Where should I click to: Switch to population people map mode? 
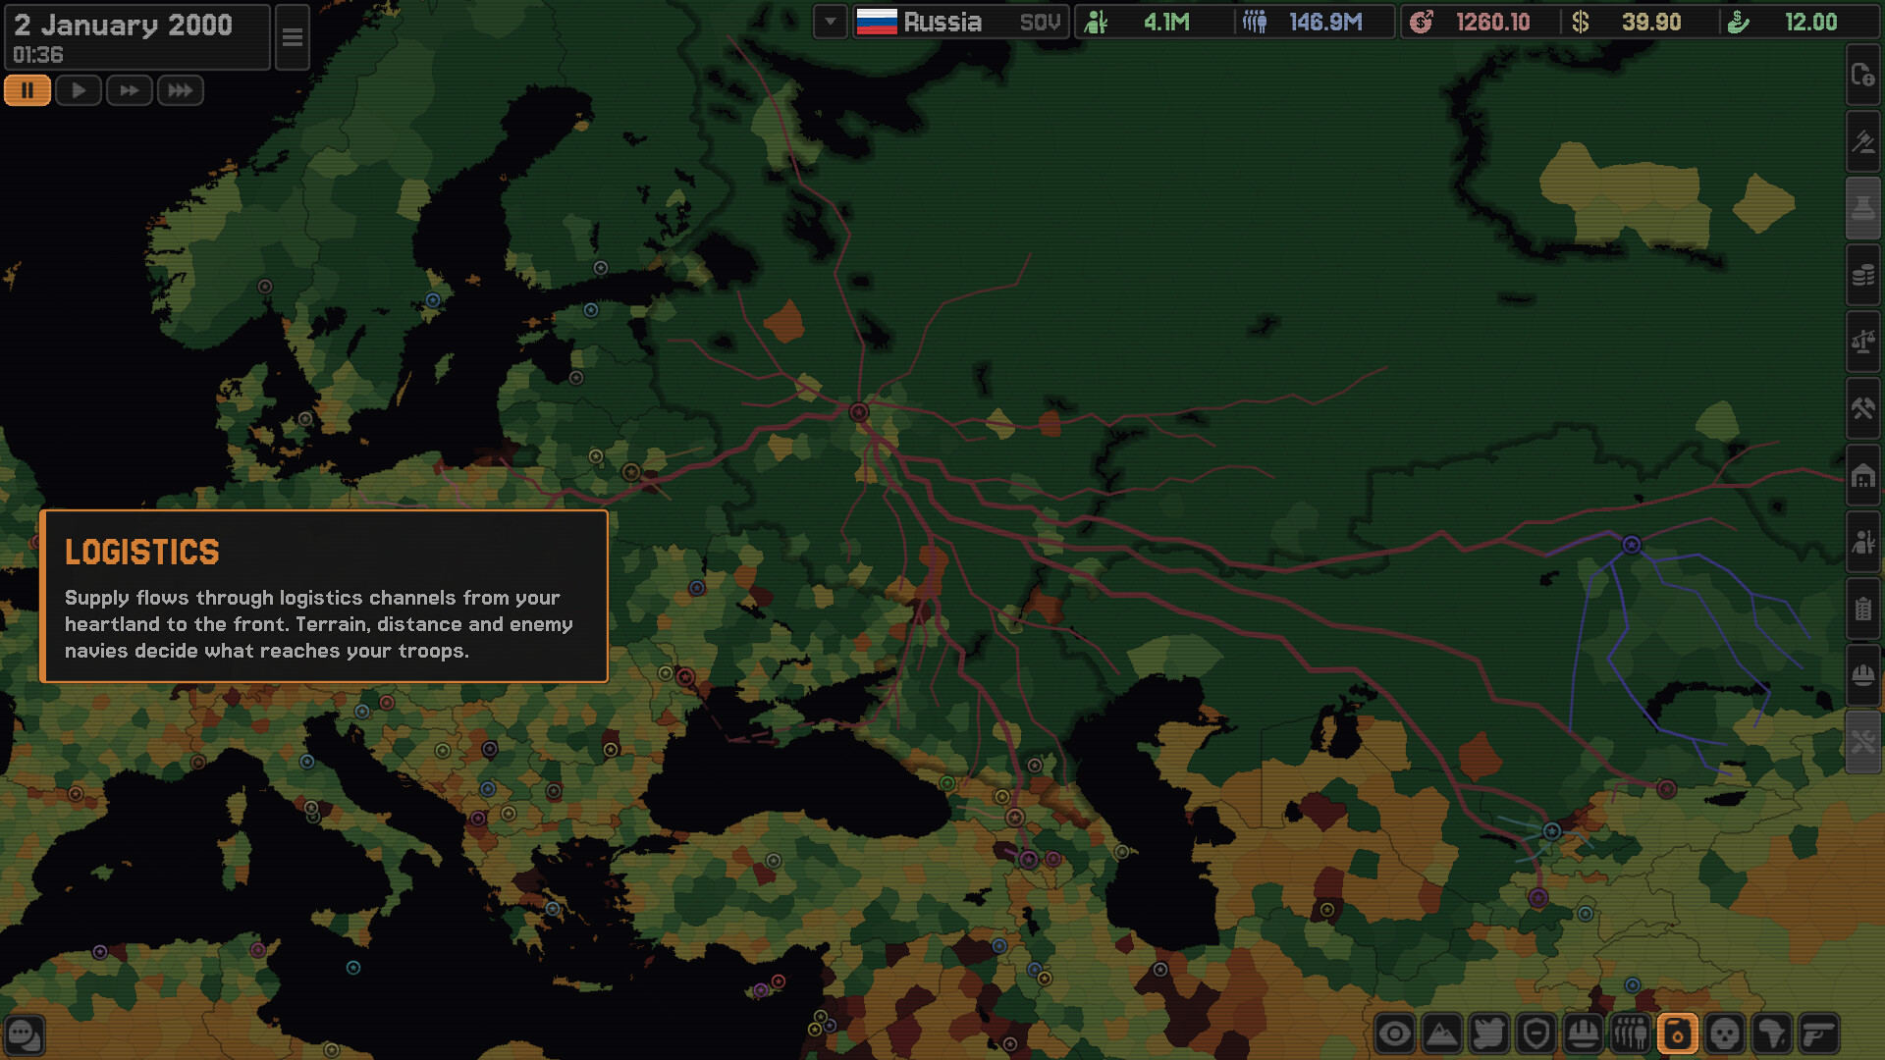coord(1631,1033)
